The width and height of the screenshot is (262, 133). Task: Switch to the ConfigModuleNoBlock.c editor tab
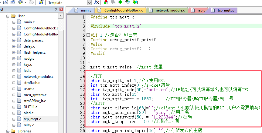point(121,10)
